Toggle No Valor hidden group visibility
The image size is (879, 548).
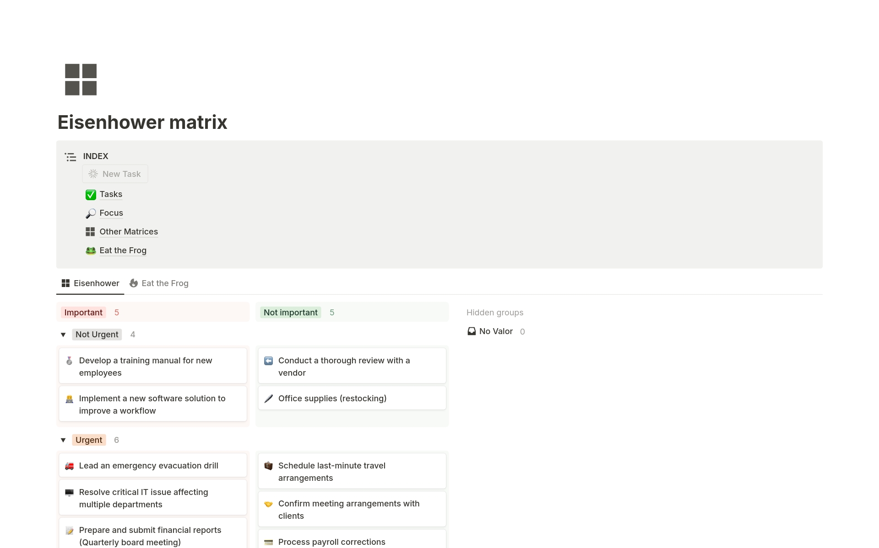pyautogui.click(x=495, y=331)
